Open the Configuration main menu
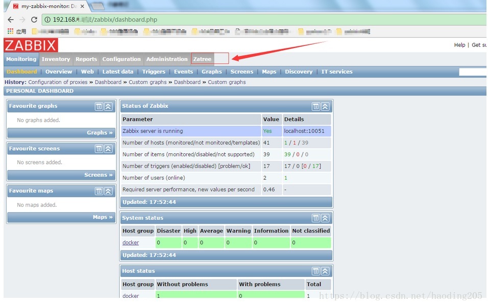Image resolution: width=488 pixels, height=306 pixels. click(x=121, y=59)
